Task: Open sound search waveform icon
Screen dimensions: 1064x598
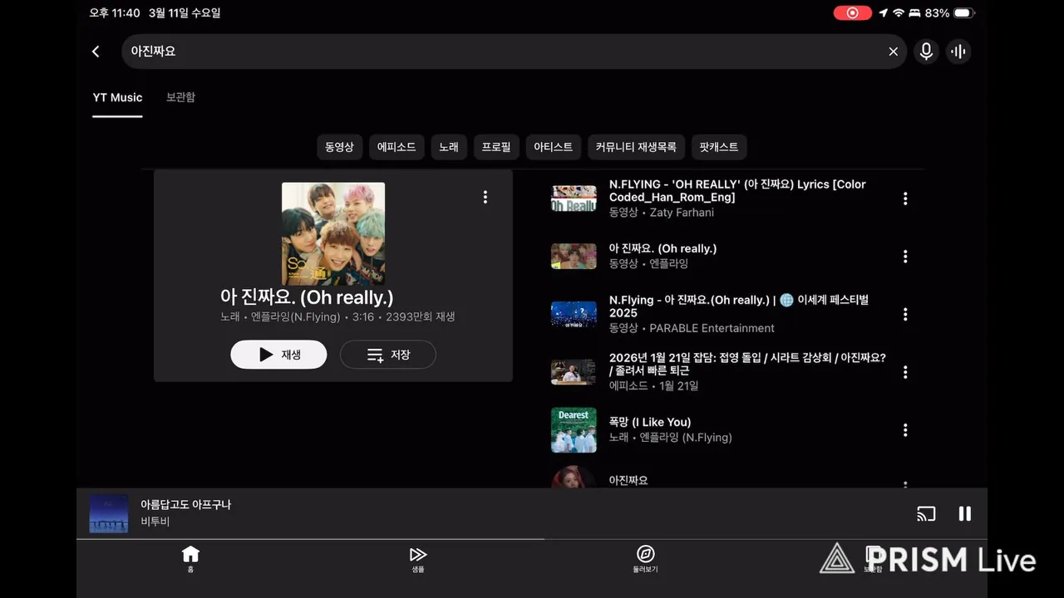Action: (958, 51)
